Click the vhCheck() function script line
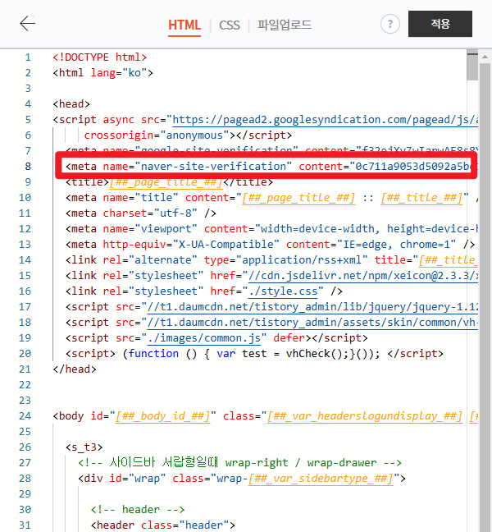Screen dimensions: 492x532 (x=254, y=354)
